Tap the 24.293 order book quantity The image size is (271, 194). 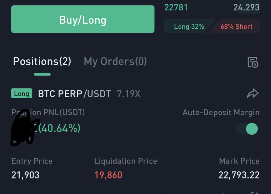click(x=247, y=7)
